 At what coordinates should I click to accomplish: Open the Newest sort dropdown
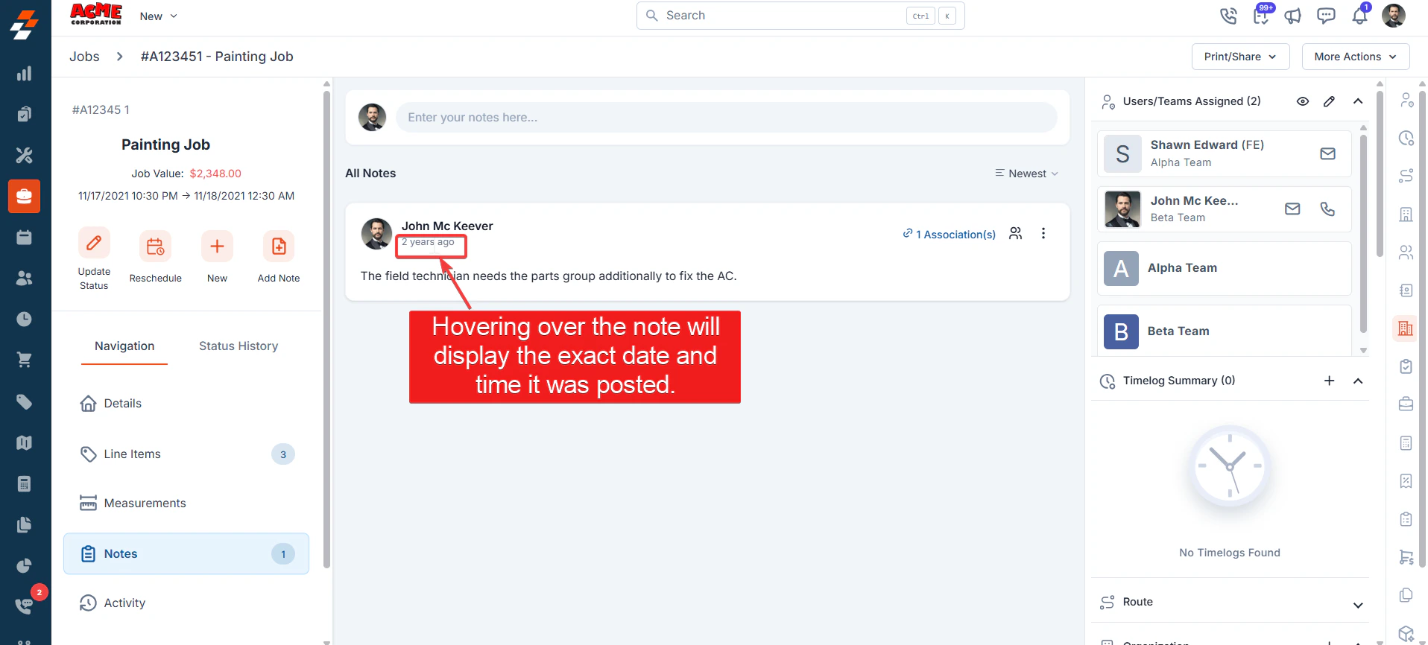click(x=1026, y=174)
